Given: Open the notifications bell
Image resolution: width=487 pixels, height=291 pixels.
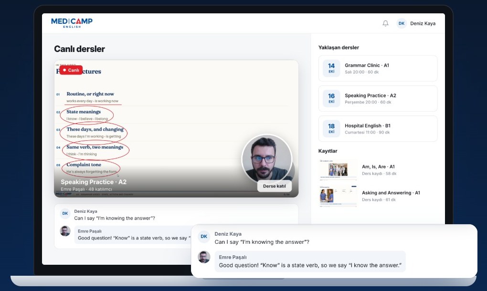Looking at the screenshot, I should 385,23.
